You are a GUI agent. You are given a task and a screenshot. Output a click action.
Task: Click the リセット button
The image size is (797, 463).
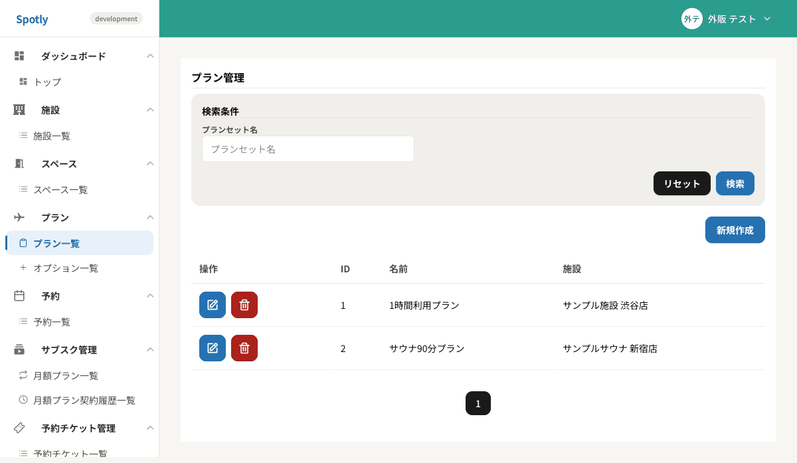(682, 183)
